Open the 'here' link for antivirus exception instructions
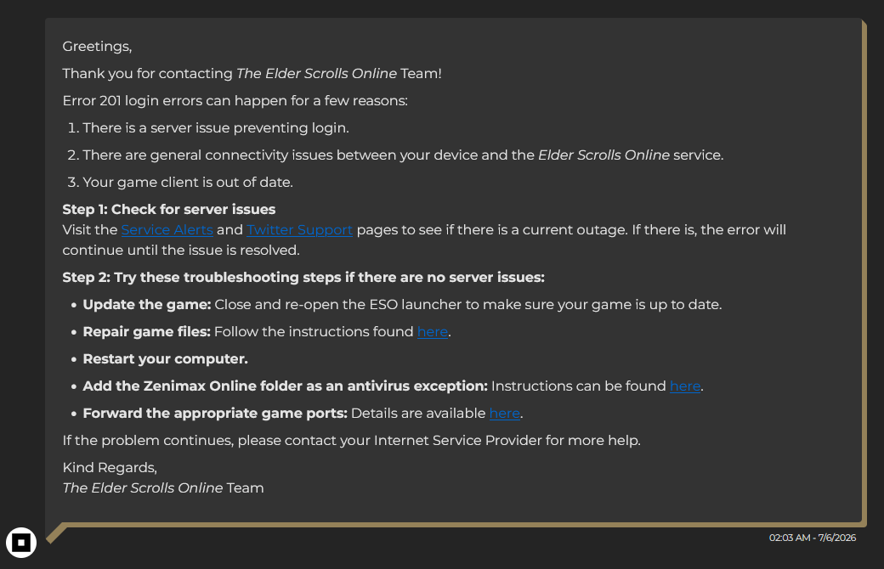884x569 pixels. pyautogui.click(x=685, y=386)
